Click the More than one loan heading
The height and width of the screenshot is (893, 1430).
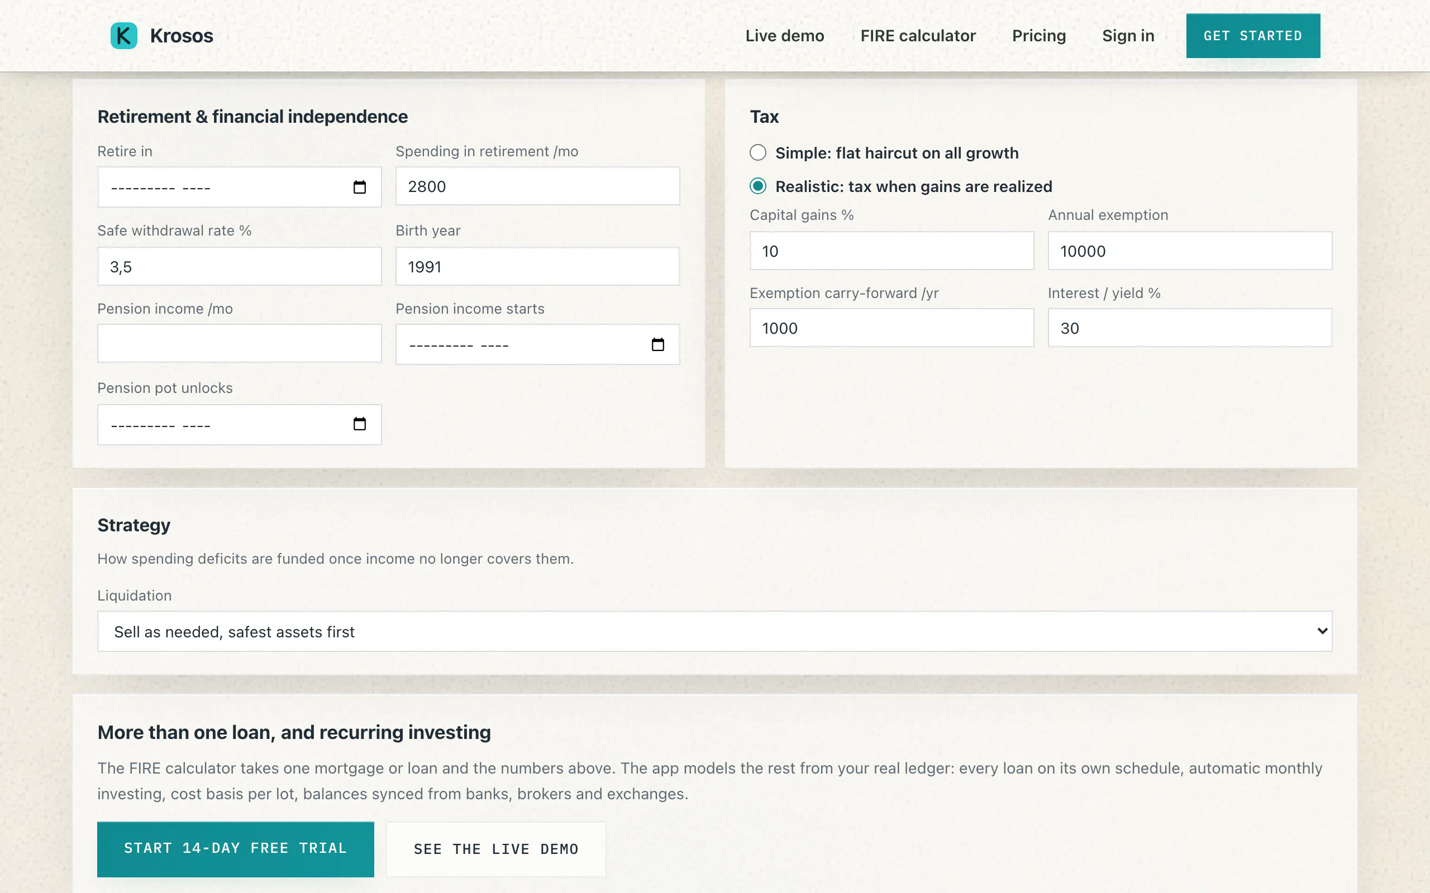click(x=294, y=732)
